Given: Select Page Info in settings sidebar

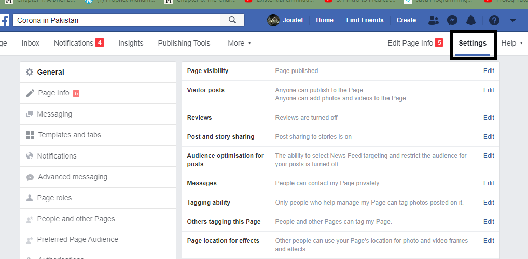Looking at the screenshot, I should pyautogui.click(x=98, y=93).
